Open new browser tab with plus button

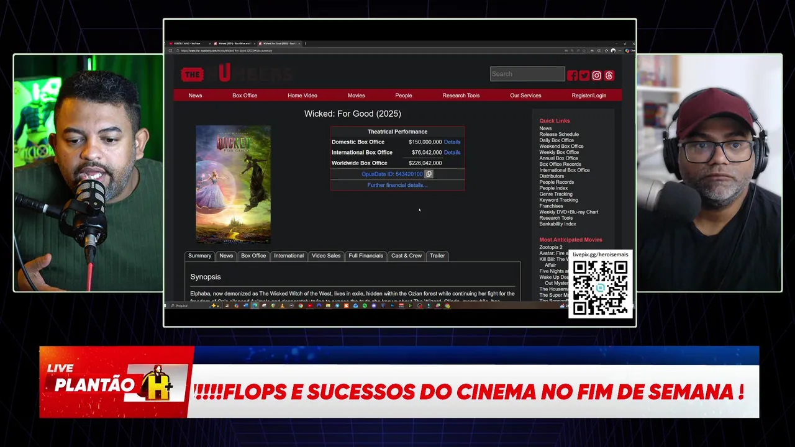tap(306, 43)
